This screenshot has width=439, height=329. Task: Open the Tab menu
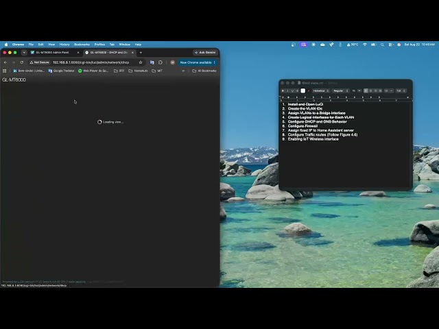(112, 45)
